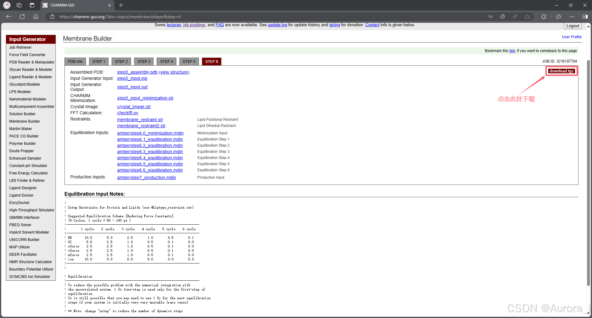The height and width of the screenshot is (318, 592).
Task: Open the job postings link
Action: [x=194, y=25]
